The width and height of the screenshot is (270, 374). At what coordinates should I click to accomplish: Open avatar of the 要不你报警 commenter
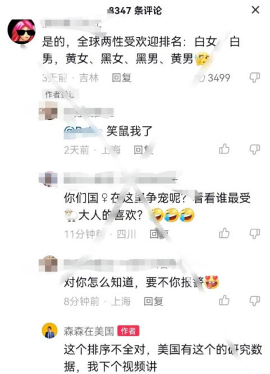click(48, 264)
